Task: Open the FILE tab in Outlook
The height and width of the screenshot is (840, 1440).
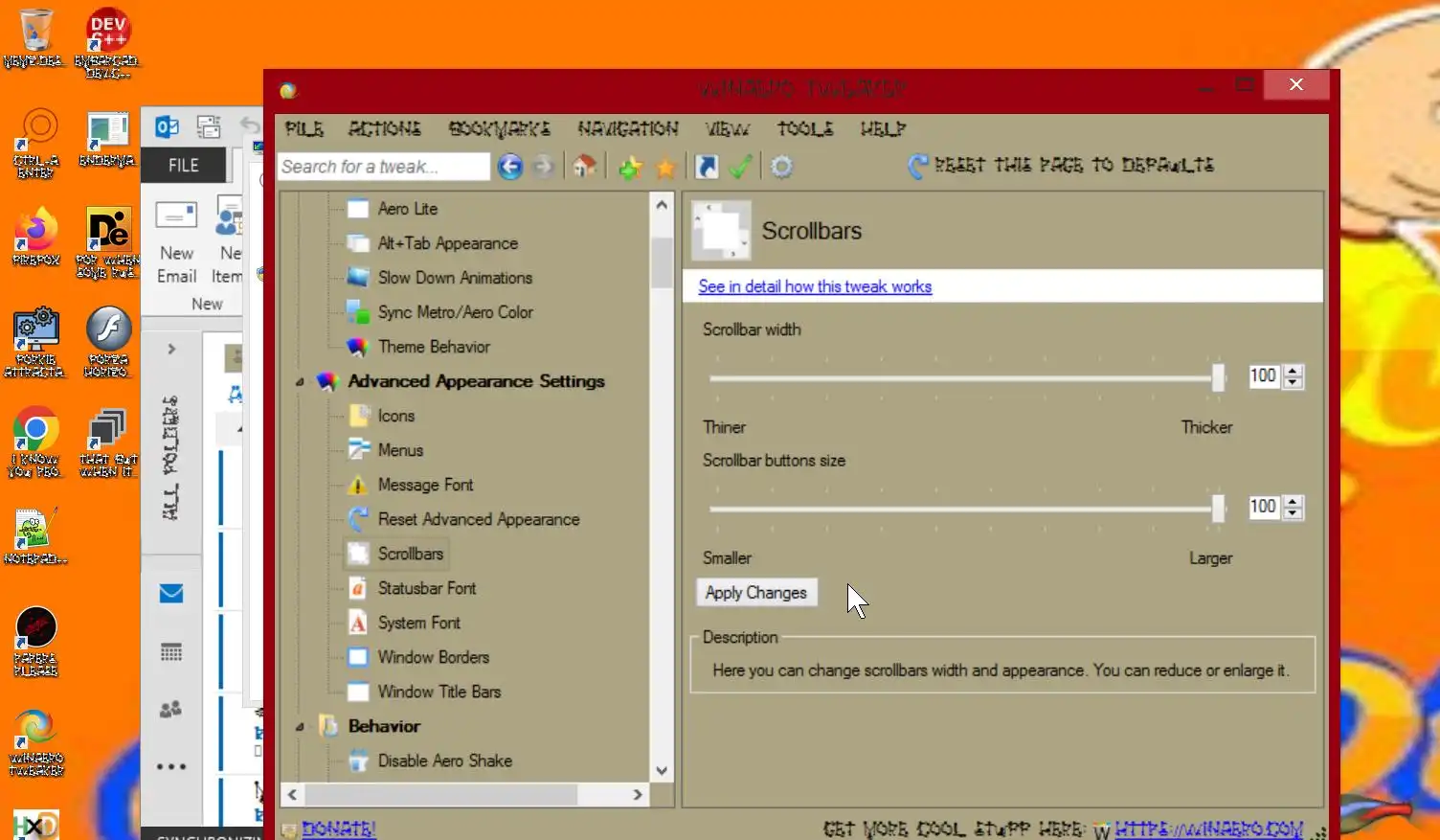Action: click(x=184, y=165)
